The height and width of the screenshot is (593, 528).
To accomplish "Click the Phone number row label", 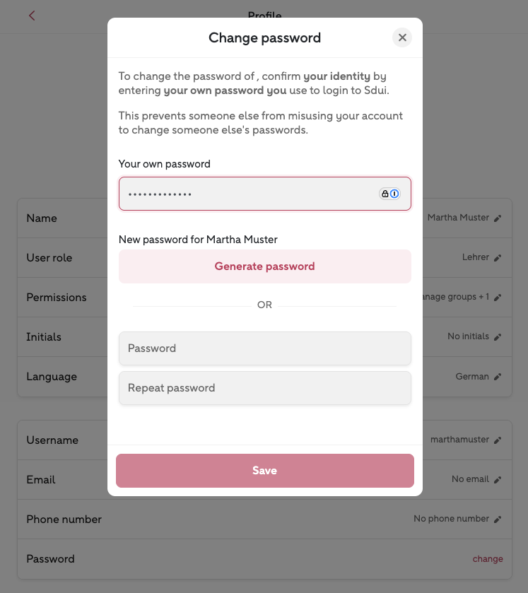I will click(64, 519).
